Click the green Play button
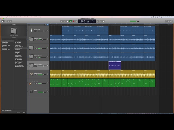The image size is (174, 130). pyautogui.click(x=70, y=21)
